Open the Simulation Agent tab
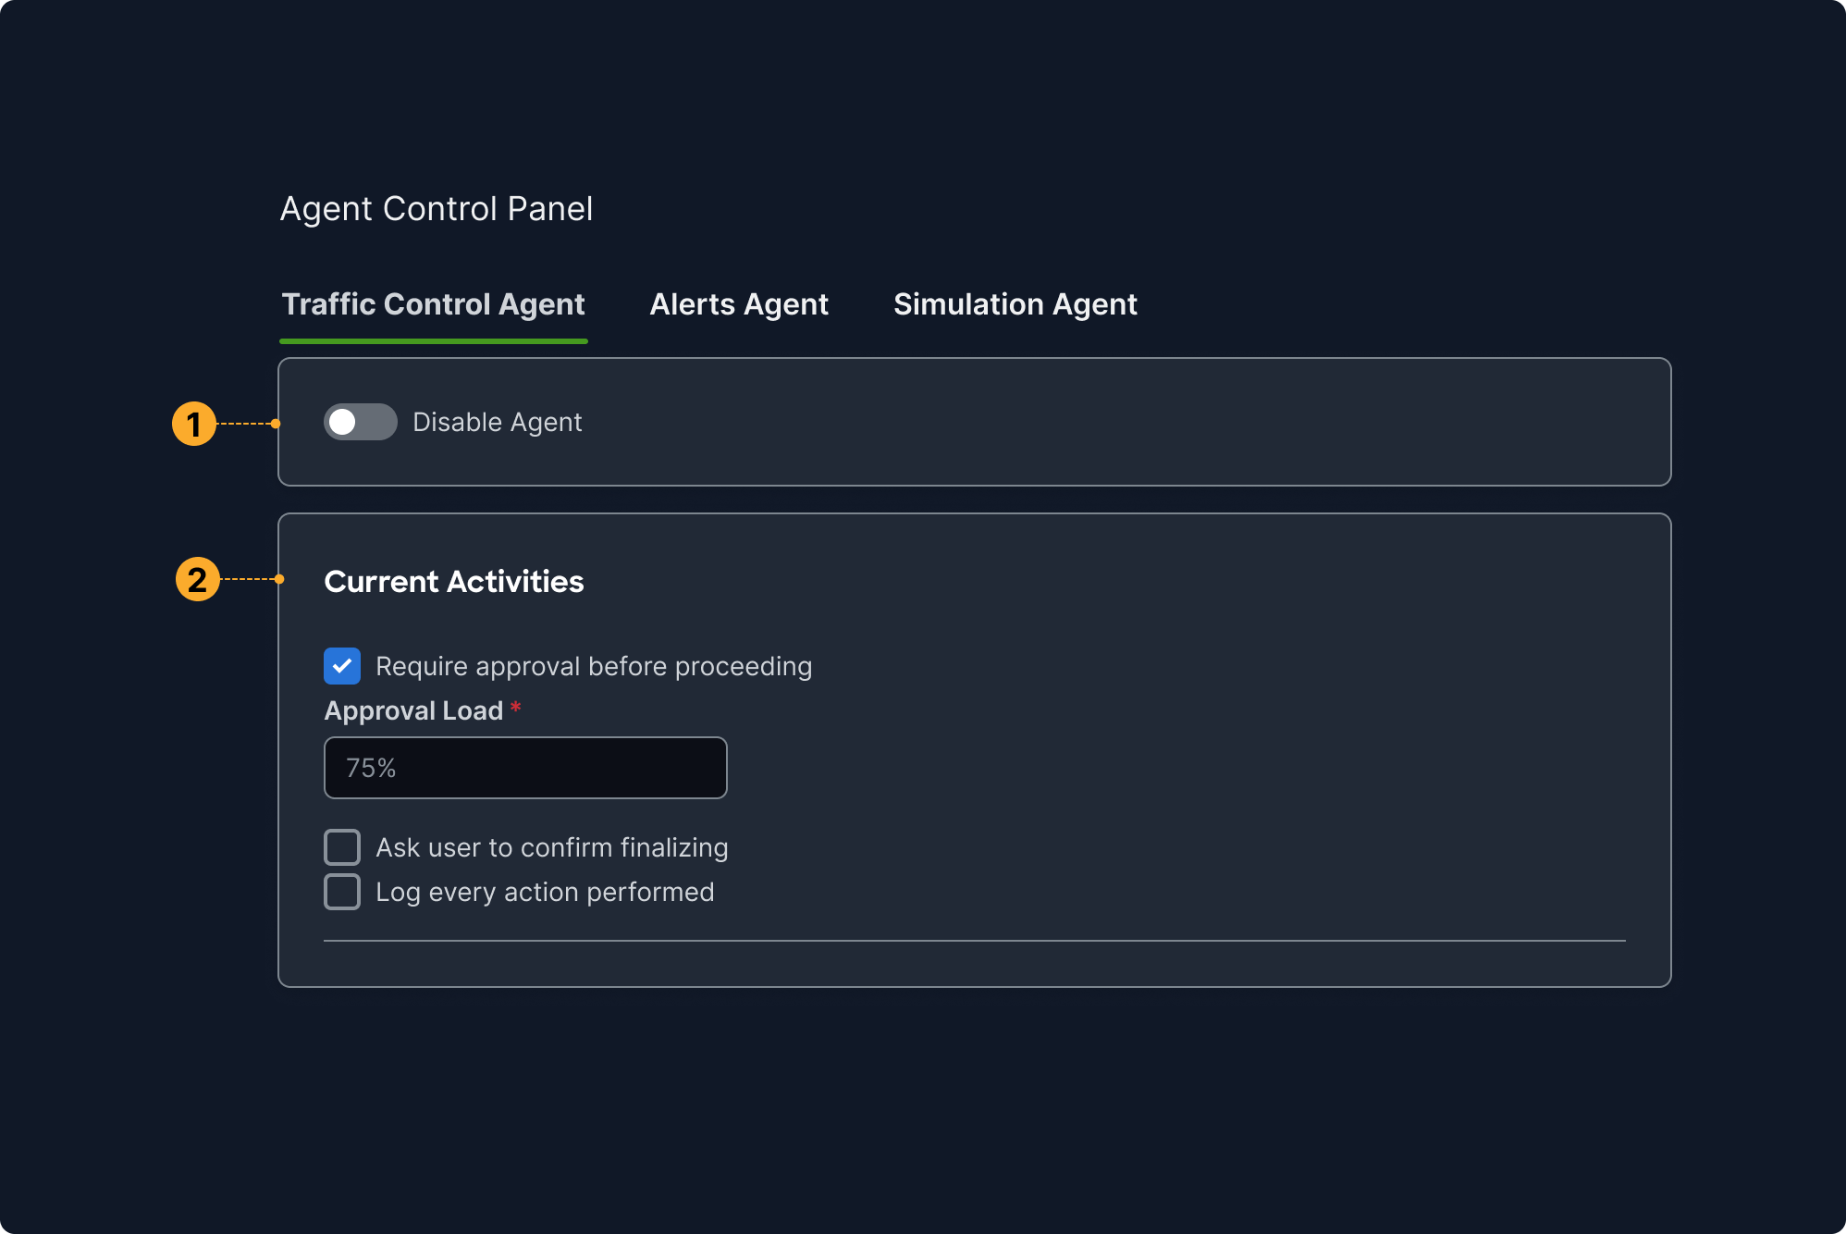Viewport: 1846px width, 1234px height. point(1015,304)
